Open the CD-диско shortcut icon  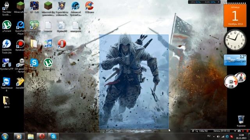(20, 65)
